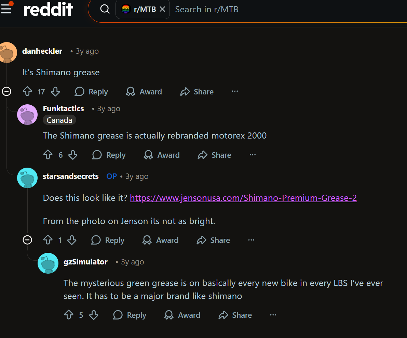407x338 pixels.
Task: Remove the r/MTB search filter
Action: coord(163,9)
